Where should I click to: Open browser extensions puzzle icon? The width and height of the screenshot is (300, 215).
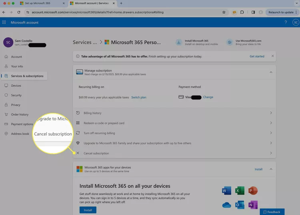point(242,12)
